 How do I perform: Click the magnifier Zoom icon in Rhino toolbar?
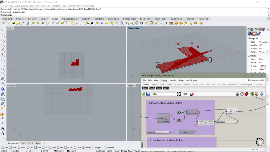click(161, 23)
